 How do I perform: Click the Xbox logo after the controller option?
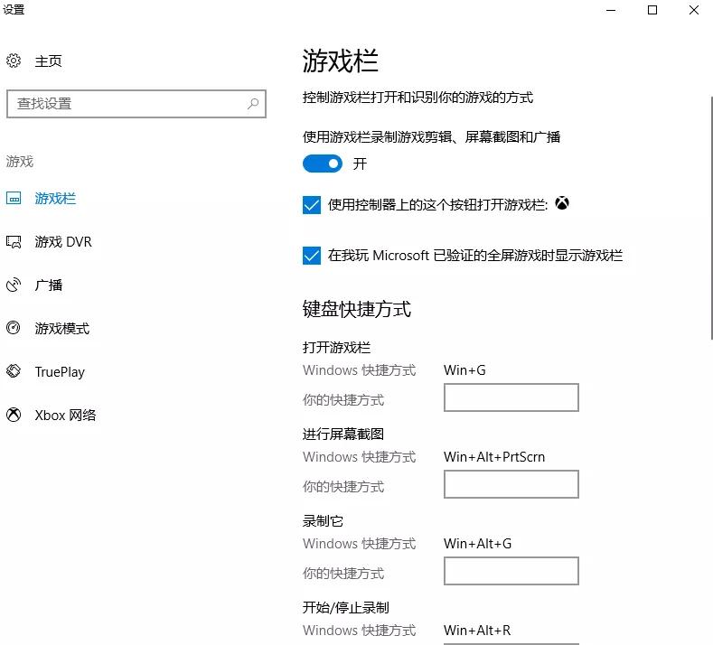(x=562, y=203)
